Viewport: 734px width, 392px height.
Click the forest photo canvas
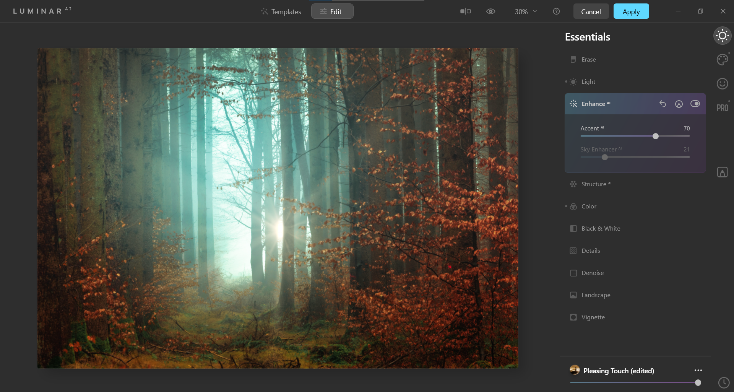click(x=278, y=208)
